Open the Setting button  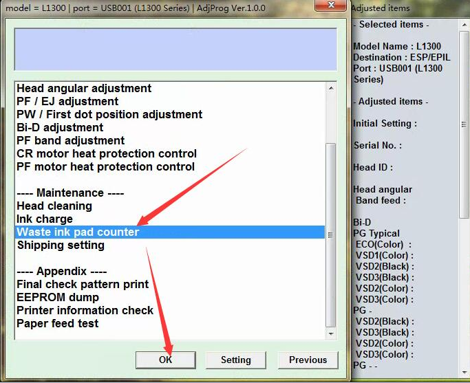pyautogui.click(x=235, y=360)
